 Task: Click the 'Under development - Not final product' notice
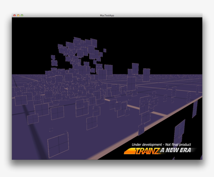click(x=161, y=144)
